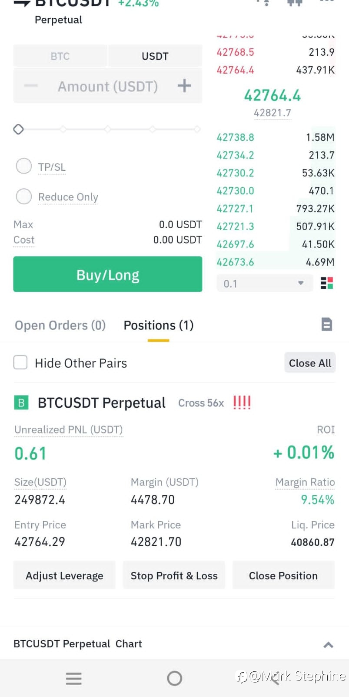Collapse the BTCUSDT Perpetual Chart panel
Screen dimensions: 349x697
329,645
